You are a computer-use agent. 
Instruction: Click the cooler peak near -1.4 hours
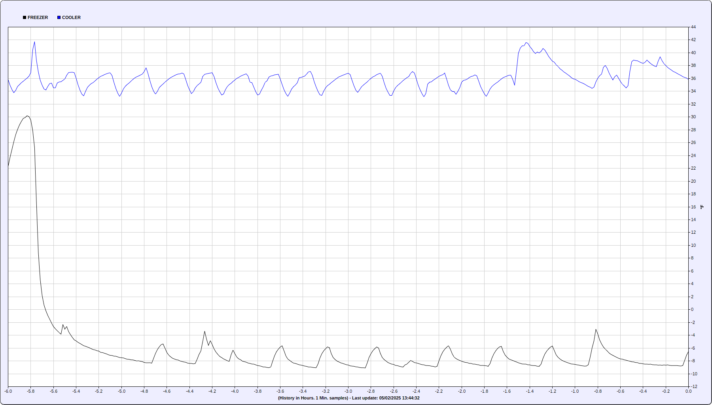click(526, 43)
